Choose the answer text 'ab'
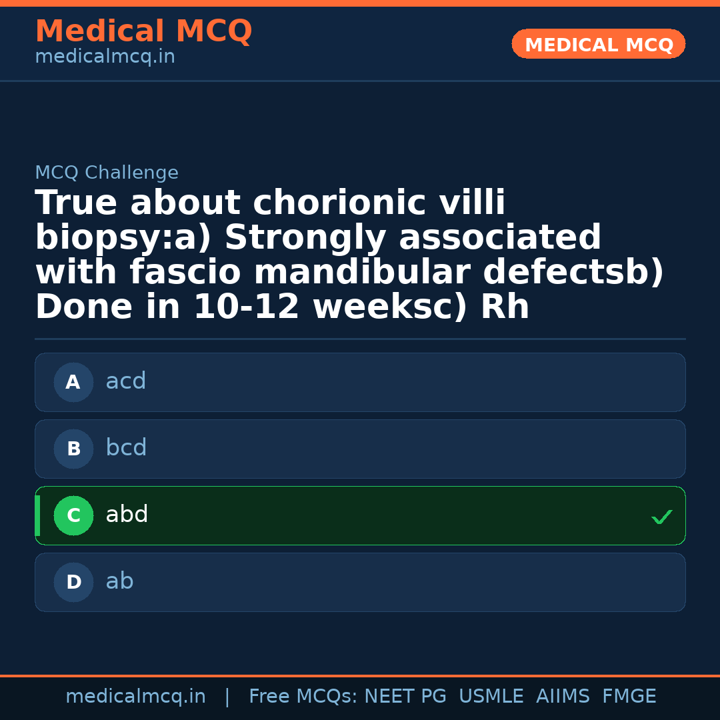The height and width of the screenshot is (720, 720). [119, 582]
